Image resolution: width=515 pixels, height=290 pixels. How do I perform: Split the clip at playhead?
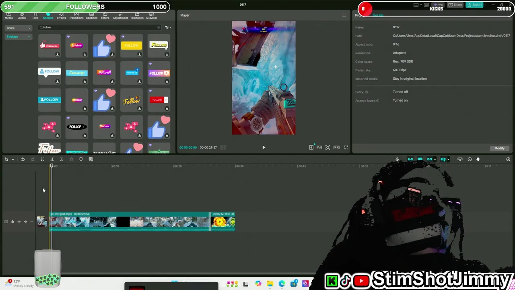coord(42,159)
